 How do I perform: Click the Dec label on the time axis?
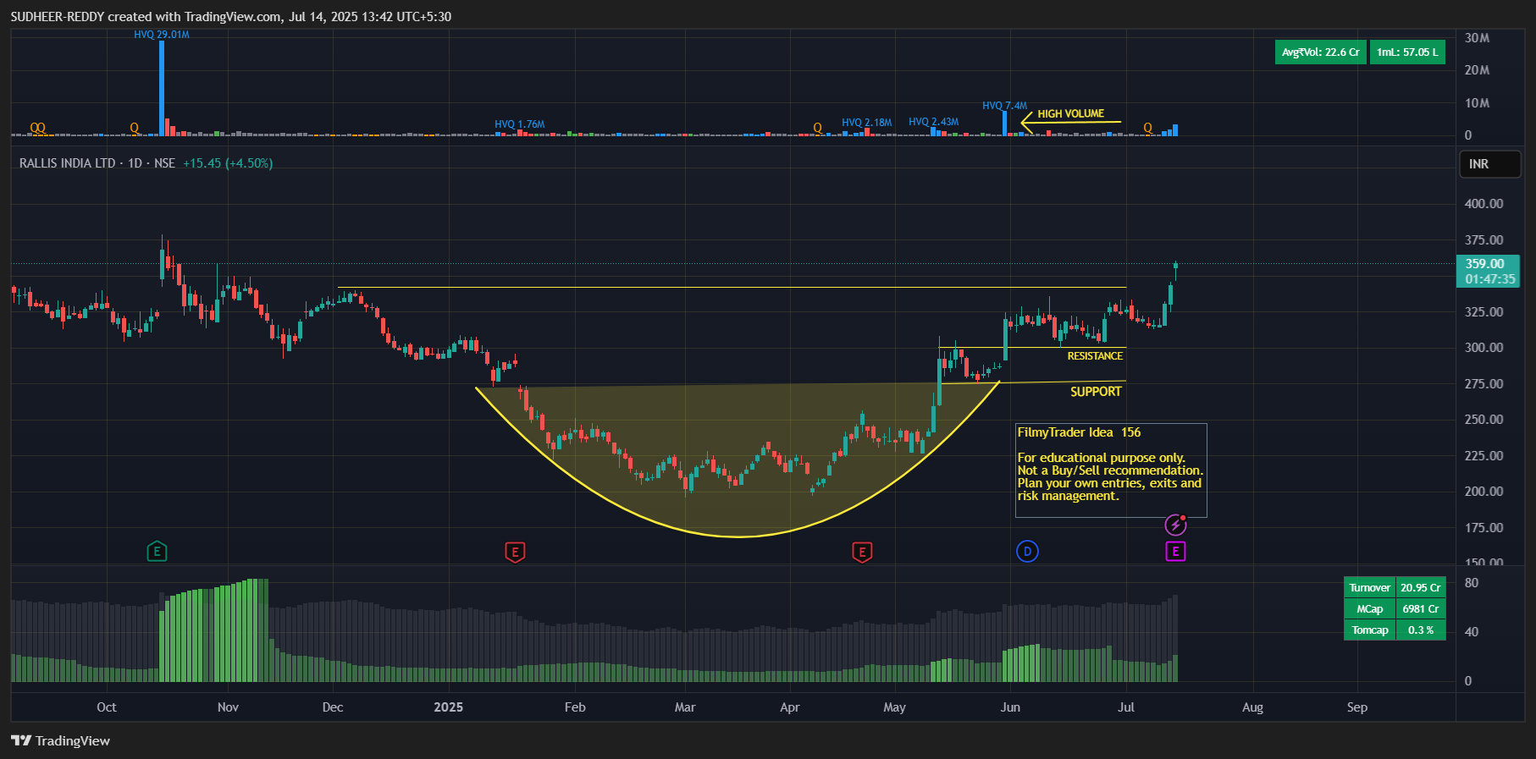333,707
